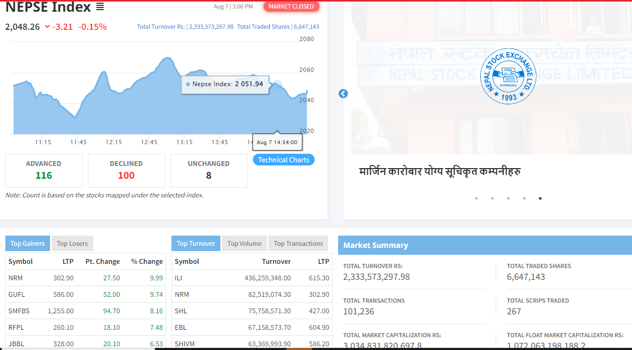Click the UNCHANGED count box showing 8

click(x=209, y=170)
